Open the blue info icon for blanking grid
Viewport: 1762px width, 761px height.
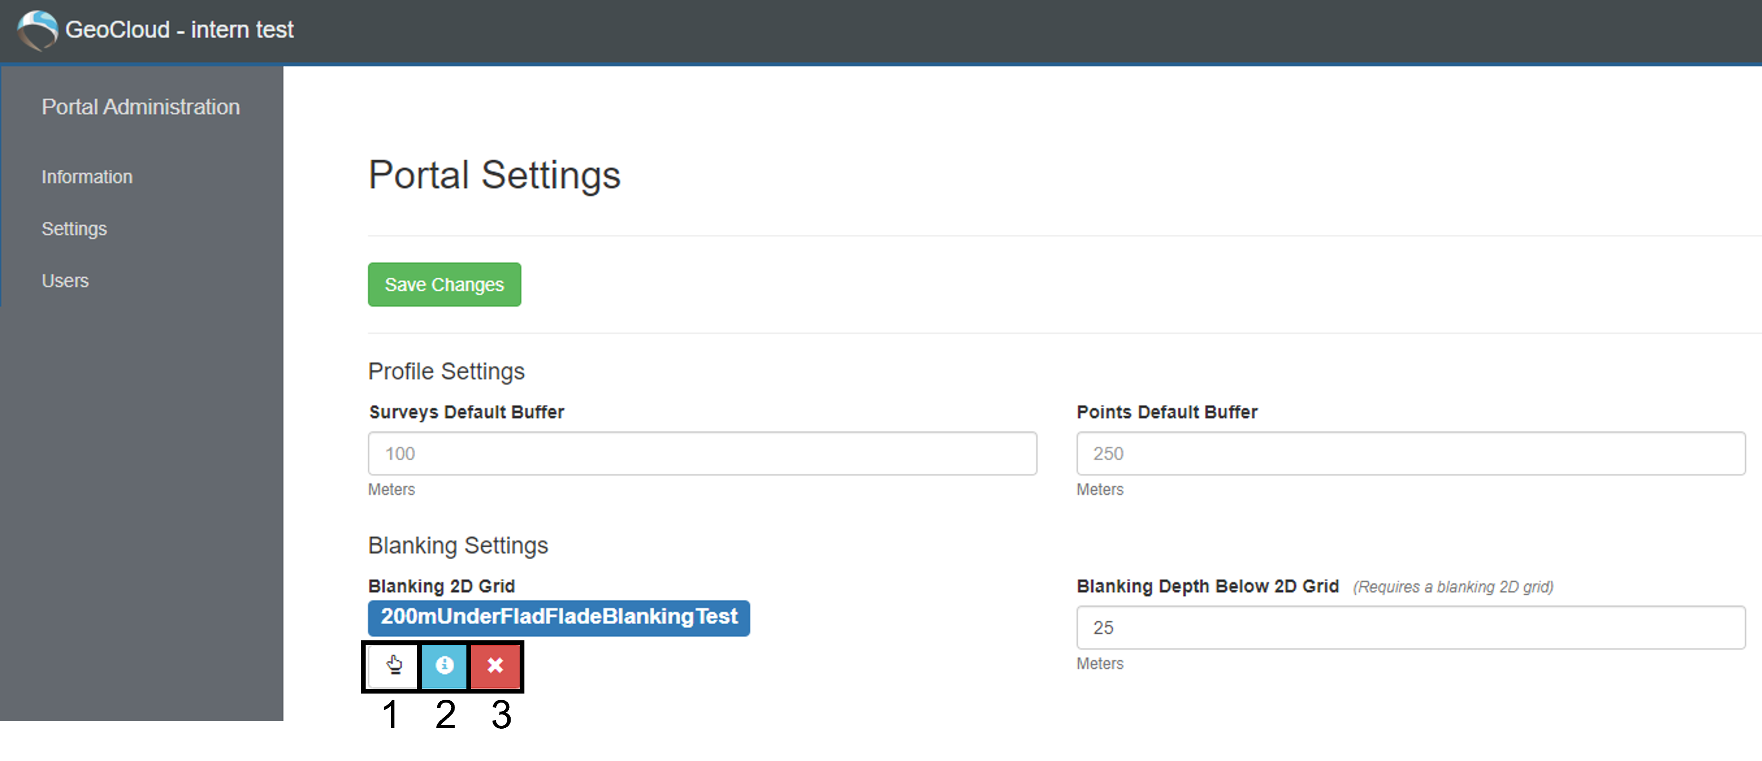[444, 665]
